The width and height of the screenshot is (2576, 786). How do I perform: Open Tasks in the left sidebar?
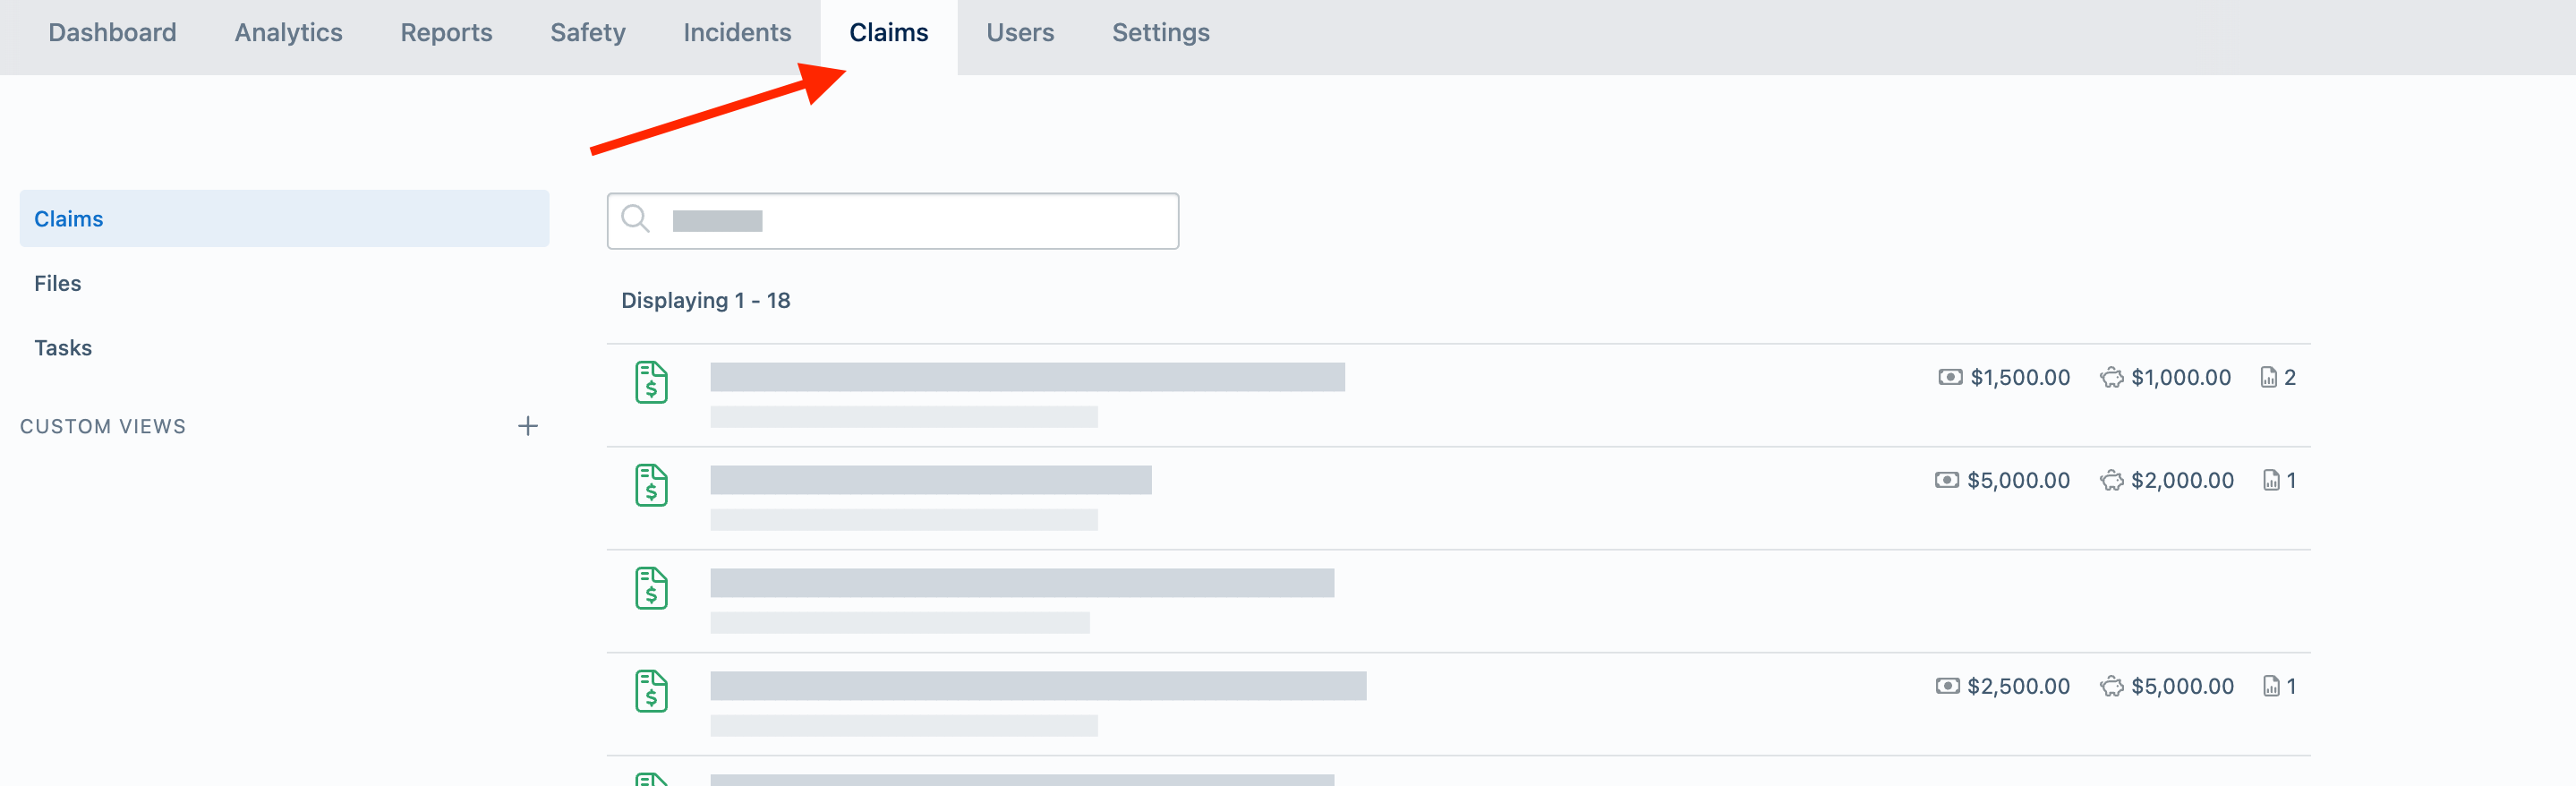click(x=63, y=348)
